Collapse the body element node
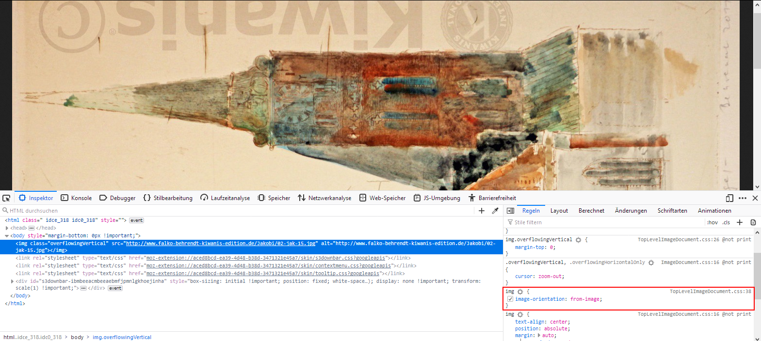 (x=7, y=235)
